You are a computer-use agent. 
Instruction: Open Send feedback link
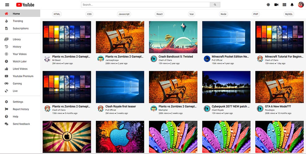click(x=20, y=124)
